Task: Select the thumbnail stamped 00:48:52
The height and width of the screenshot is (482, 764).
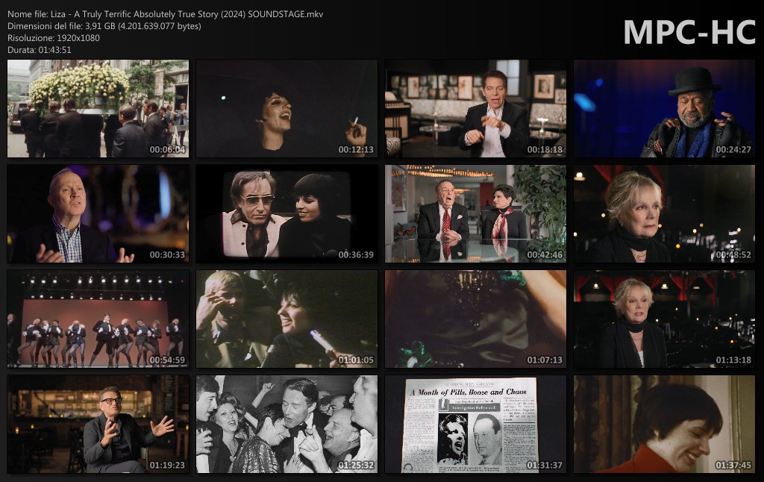Action: coord(664,214)
